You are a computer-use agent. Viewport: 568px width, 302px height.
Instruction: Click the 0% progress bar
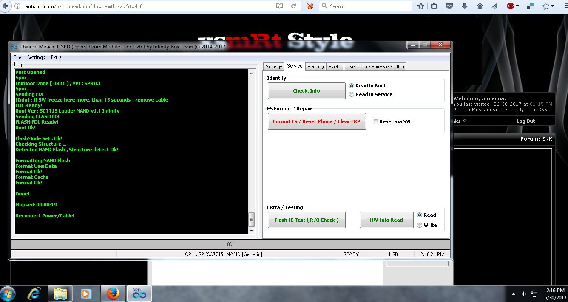[230, 244]
